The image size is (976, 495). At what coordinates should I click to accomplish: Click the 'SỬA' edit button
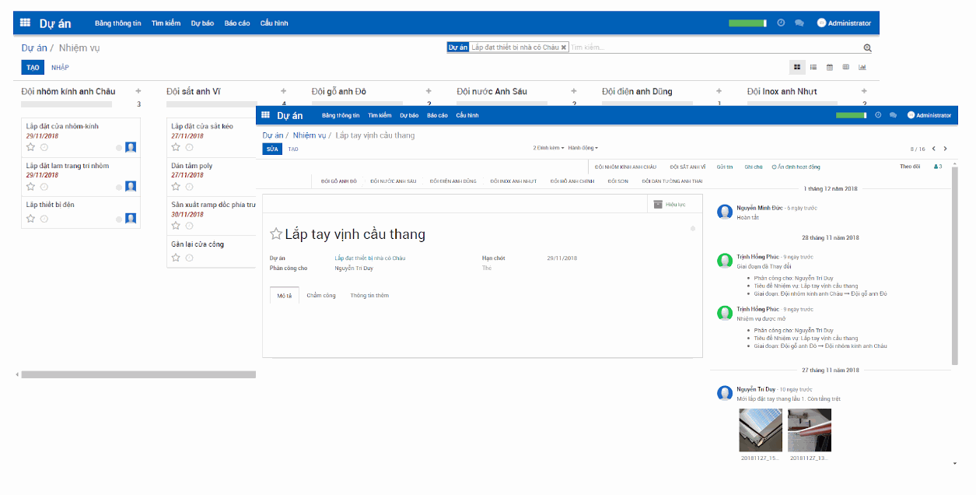(x=271, y=149)
